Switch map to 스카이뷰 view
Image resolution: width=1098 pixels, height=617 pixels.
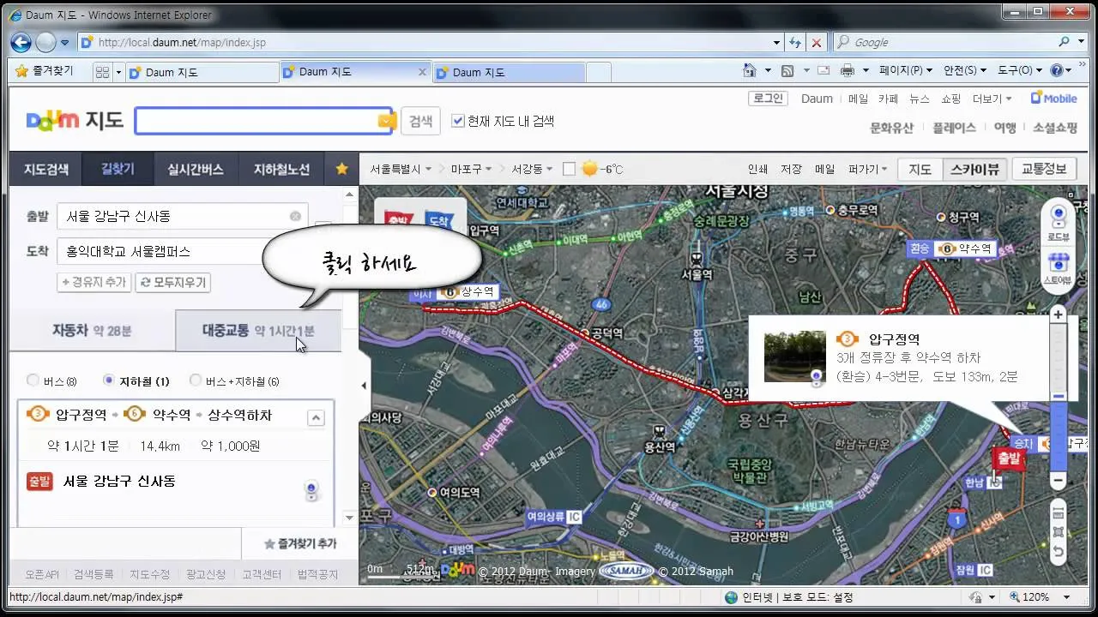[974, 169]
